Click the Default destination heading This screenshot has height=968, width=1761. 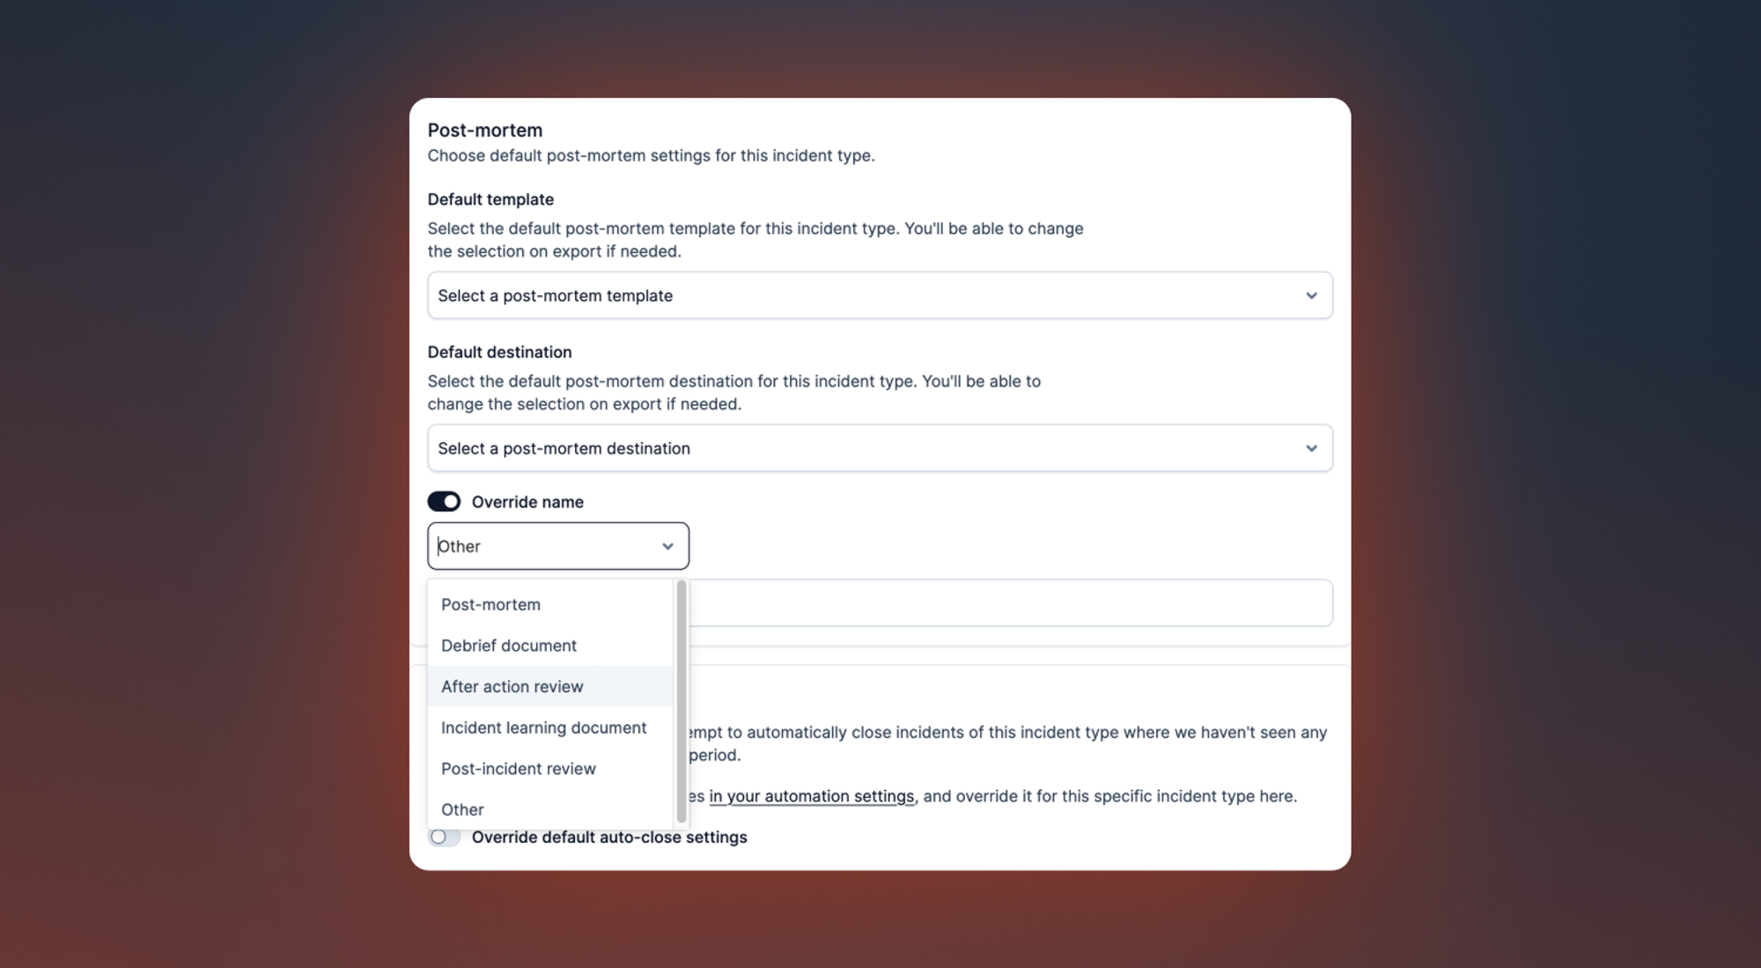(x=499, y=352)
